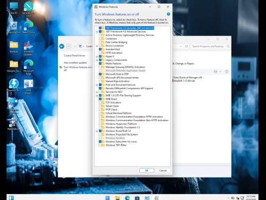The image size is (266, 200).
Task: Open Control Panel Home link
Action: [74, 55]
